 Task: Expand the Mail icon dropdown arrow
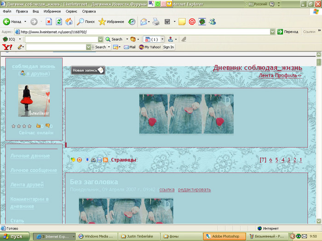click(149, 22)
